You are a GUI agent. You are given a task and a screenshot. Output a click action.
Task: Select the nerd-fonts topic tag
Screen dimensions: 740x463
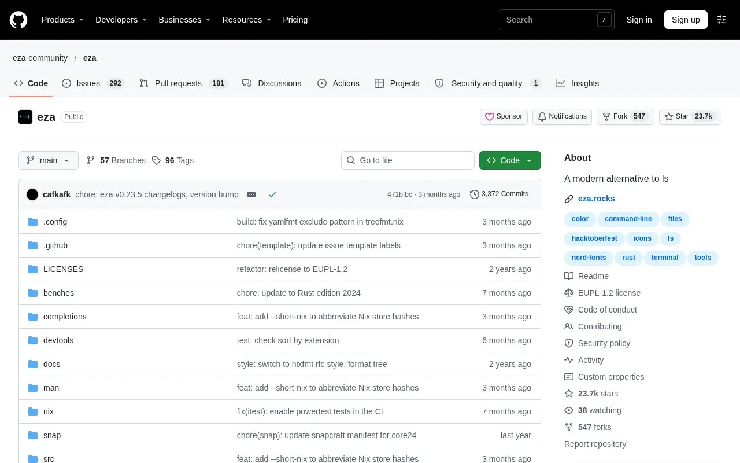pyautogui.click(x=589, y=258)
